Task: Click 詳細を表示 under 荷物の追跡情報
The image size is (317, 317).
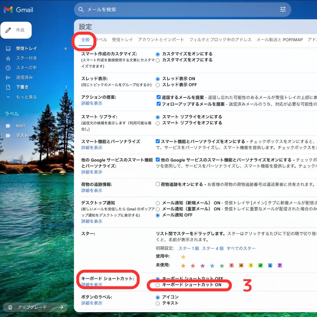Action: [x=92, y=191]
